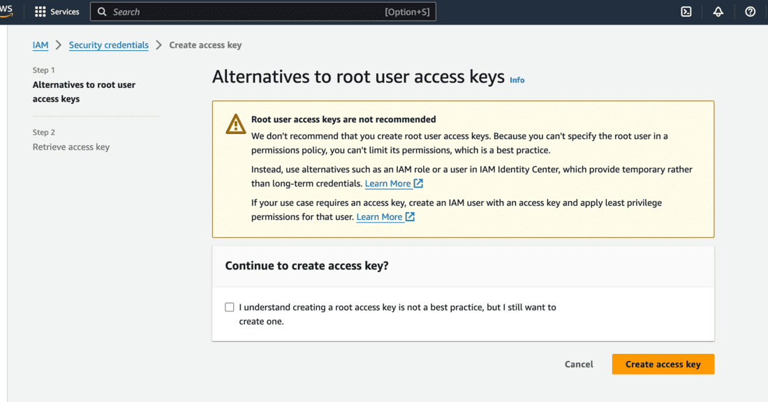This screenshot has height=402, width=768.
Task: Go to IAM breadcrumb
Action: coord(40,45)
